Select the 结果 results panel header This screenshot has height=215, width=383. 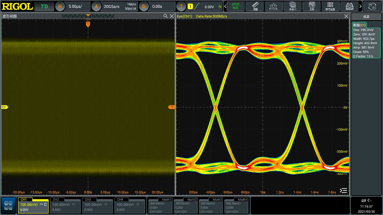click(x=366, y=16)
